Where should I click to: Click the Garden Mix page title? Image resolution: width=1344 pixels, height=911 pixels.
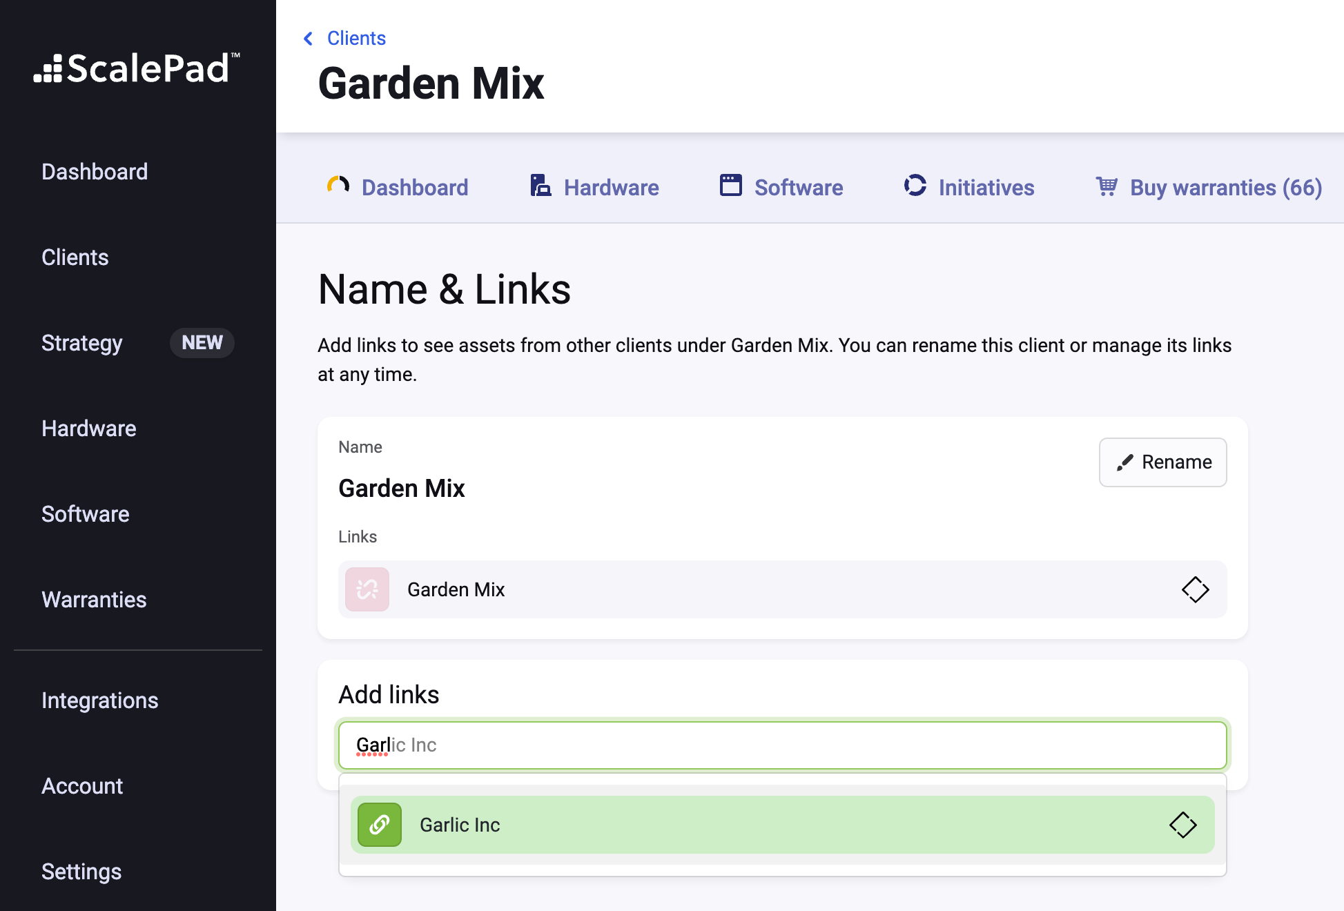(x=431, y=84)
